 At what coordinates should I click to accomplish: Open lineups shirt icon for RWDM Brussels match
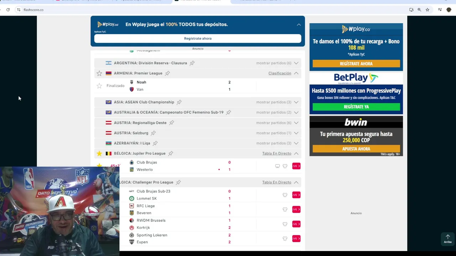pyautogui.click(x=285, y=224)
